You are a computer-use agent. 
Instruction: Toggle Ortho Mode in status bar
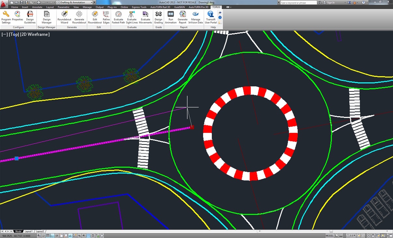[x=52, y=236]
